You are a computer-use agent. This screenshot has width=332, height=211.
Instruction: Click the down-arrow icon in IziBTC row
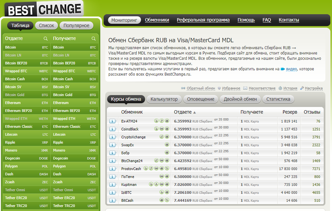tap(162, 192)
